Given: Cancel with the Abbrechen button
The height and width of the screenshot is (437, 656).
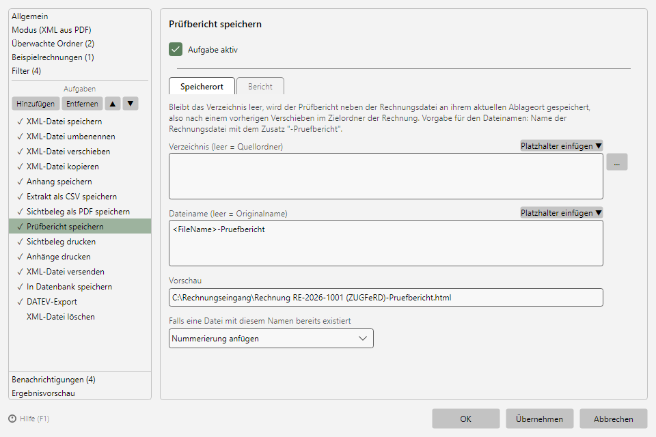Looking at the screenshot, I should pos(614,419).
